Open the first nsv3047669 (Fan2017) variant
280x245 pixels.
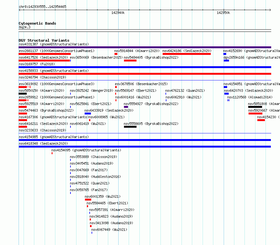coord(89,170)
